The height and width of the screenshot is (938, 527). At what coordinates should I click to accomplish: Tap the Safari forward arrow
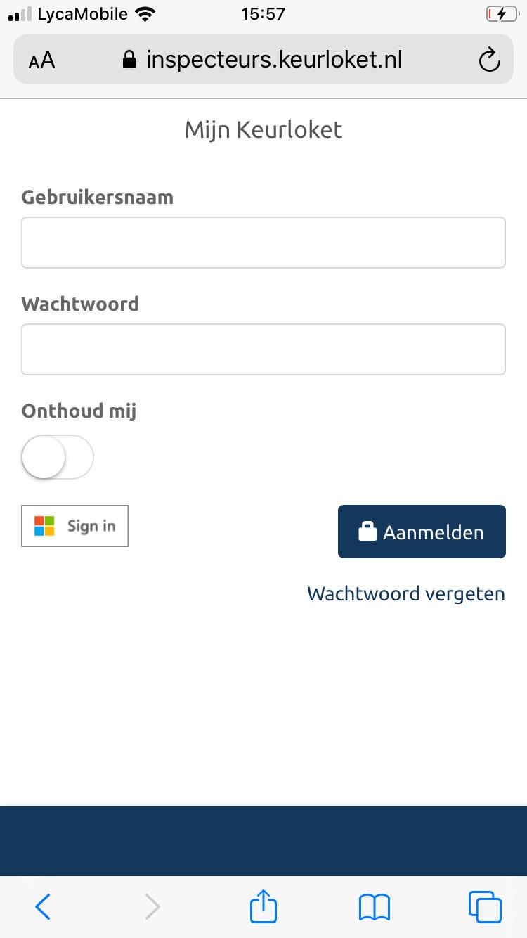152,906
